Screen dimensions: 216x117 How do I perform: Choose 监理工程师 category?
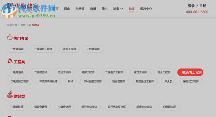pos(140,72)
